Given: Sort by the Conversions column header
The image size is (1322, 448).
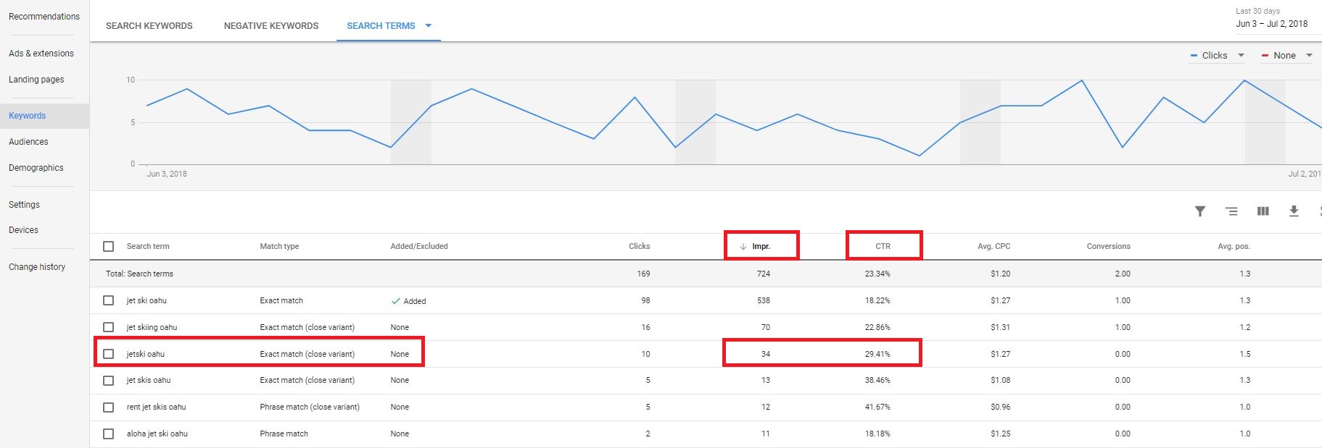Looking at the screenshot, I should [1108, 247].
